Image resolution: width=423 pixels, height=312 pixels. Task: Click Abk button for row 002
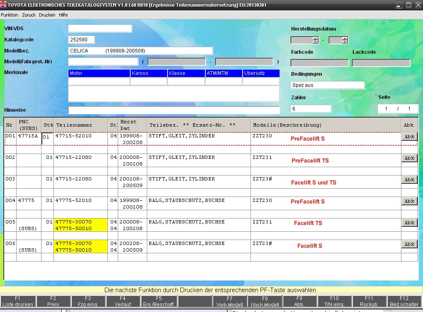(x=409, y=158)
